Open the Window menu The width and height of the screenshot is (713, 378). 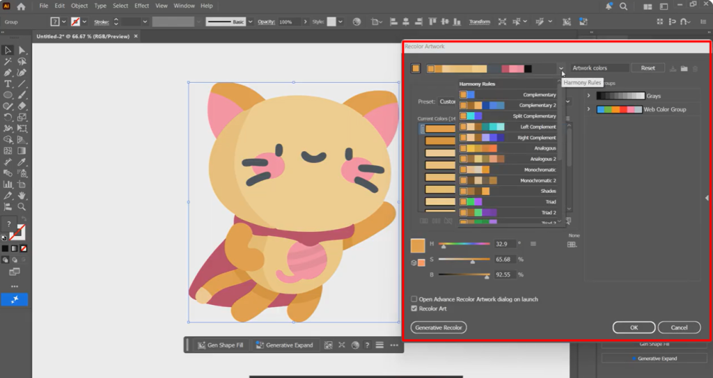pos(184,6)
